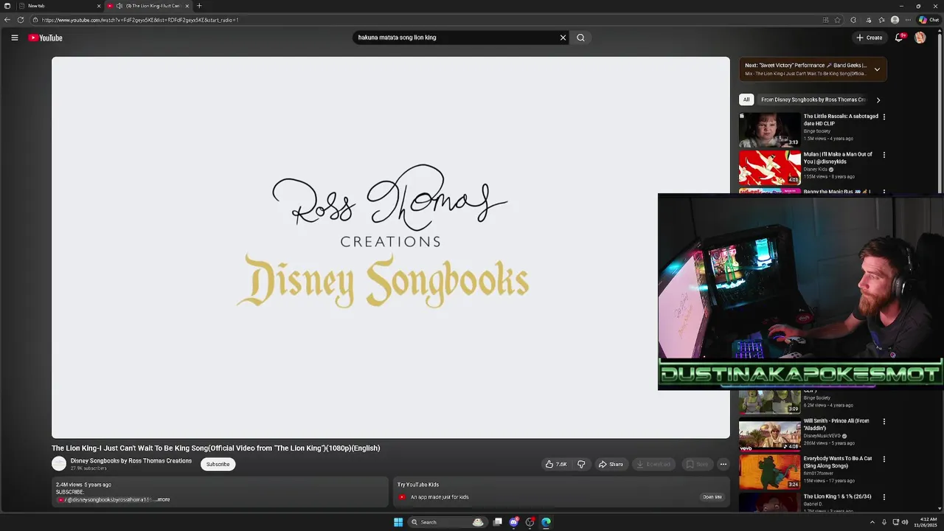Viewport: 944px width, 531px height.
Task: Refresh the page in browser
Action: 21,20
